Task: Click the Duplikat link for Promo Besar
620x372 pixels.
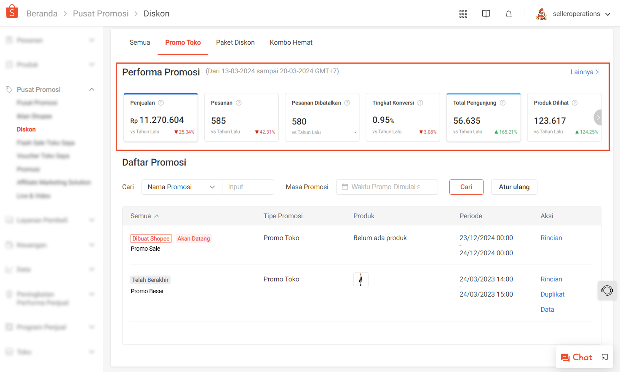Action: pyautogui.click(x=552, y=294)
